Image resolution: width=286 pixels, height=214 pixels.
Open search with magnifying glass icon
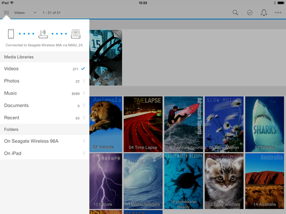[x=235, y=13]
